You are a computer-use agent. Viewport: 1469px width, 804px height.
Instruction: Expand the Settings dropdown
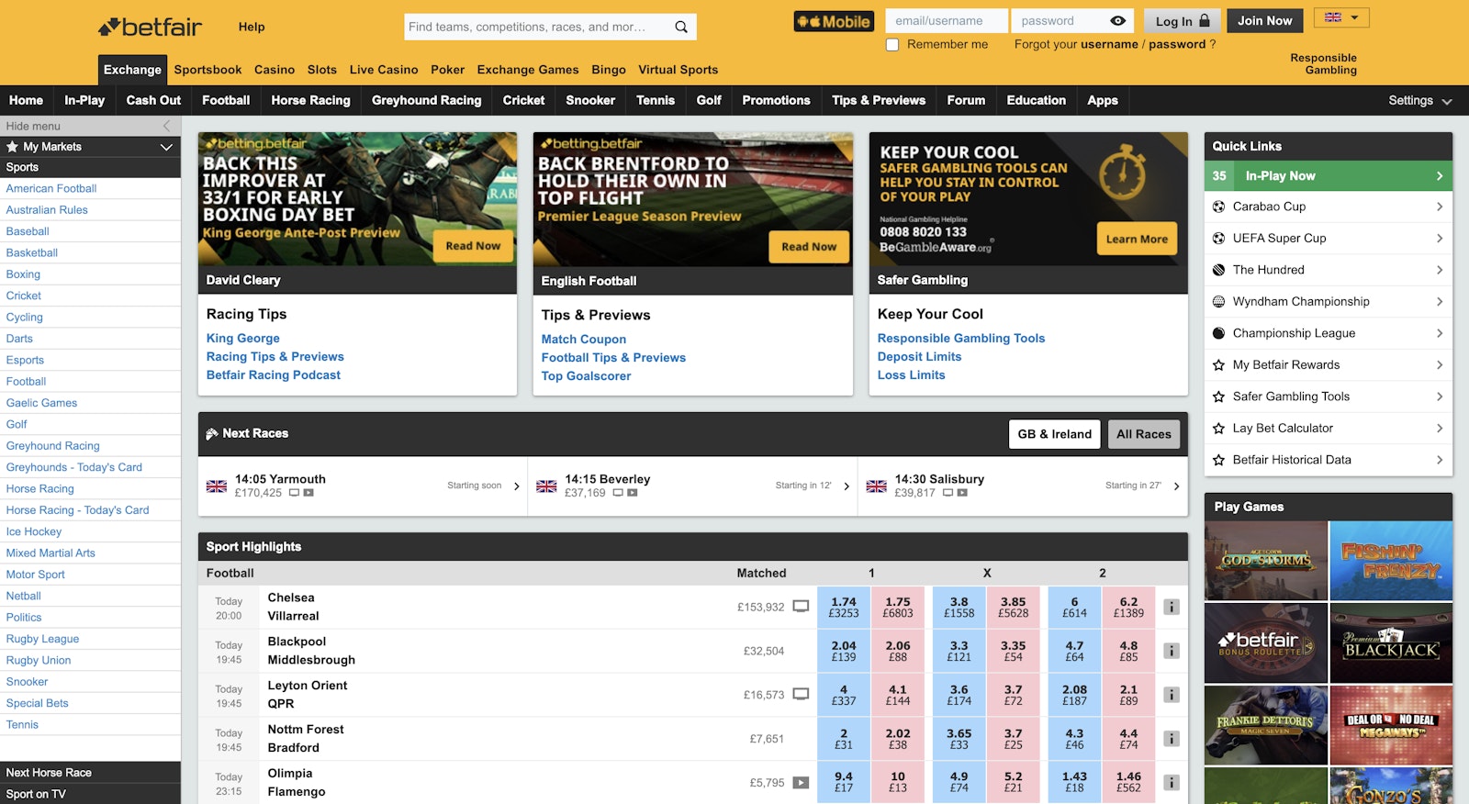[1419, 101]
